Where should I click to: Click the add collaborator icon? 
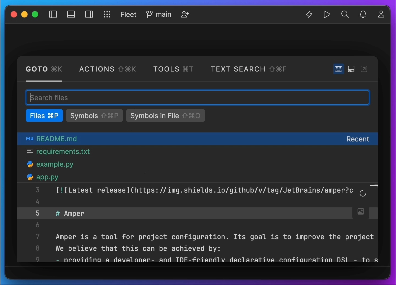point(185,14)
